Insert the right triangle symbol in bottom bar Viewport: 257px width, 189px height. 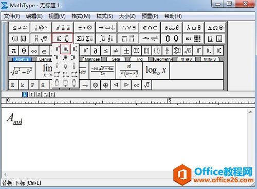126,85
